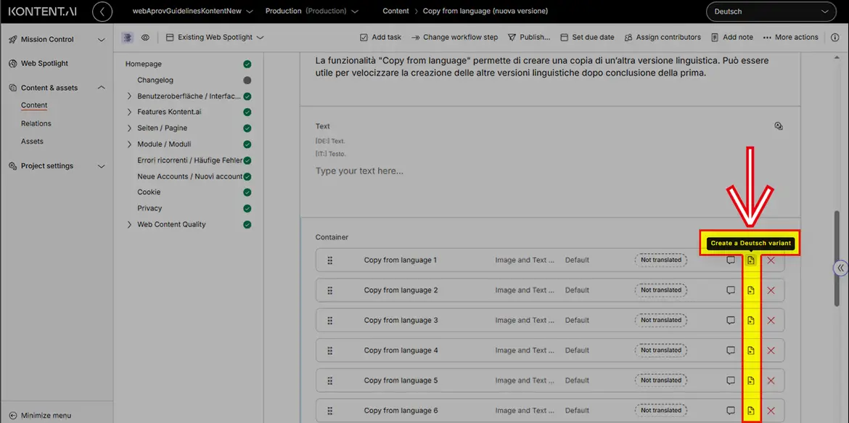The image size is (849, 423).
Task: Expand the Features Kontent.ai tree item
Action: [x=129, y=112]
